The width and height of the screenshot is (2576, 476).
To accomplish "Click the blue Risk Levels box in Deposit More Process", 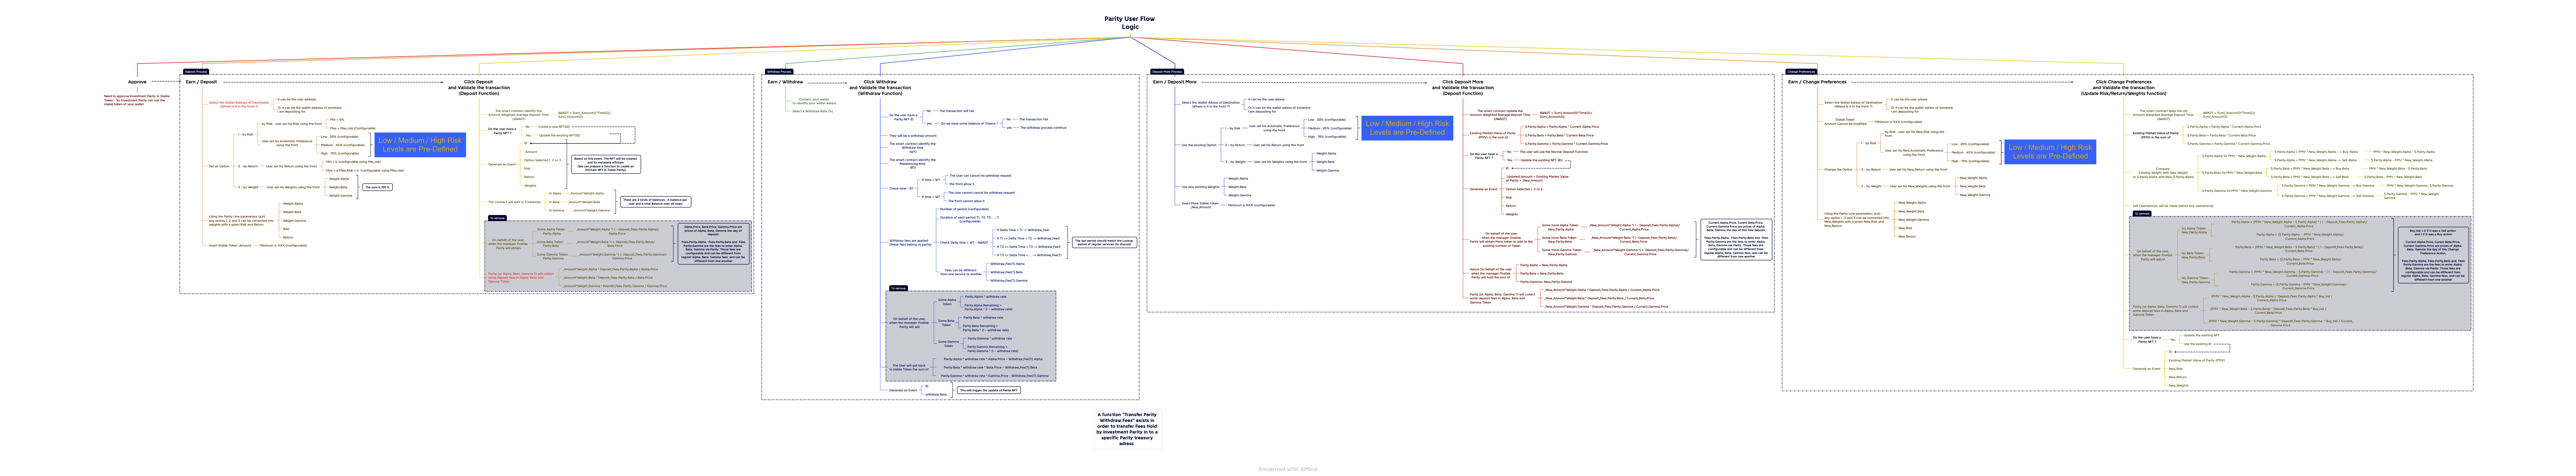I will tap(1407, 128).
